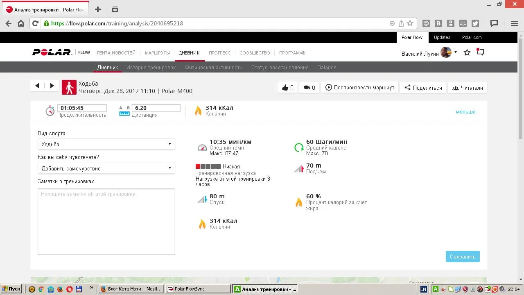The width and height of the screenshot is (524, 295).
Task: Switch to the Физическая активность tab
Action: [213, 68]
